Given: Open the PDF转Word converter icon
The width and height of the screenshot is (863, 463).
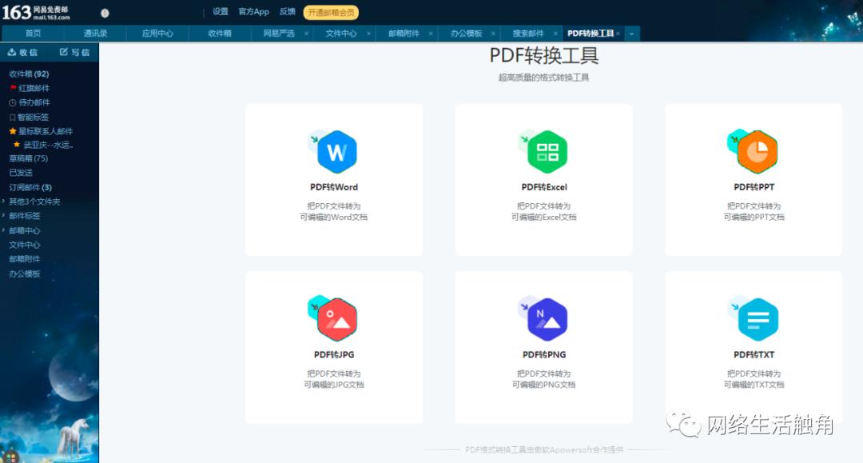Looking at the screenshot, I should (x=333, y=151).
